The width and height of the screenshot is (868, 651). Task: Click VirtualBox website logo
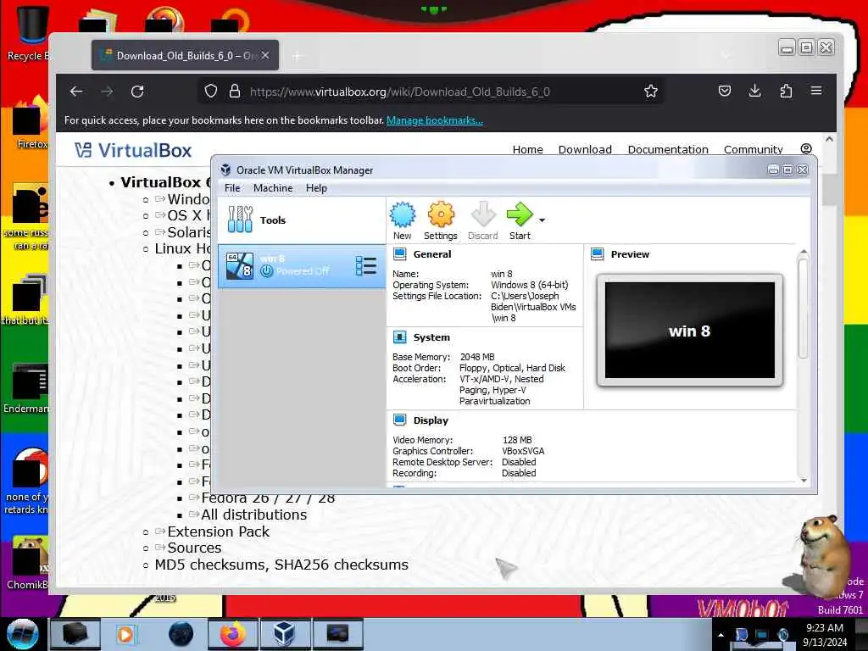click(x=133, y=150)
